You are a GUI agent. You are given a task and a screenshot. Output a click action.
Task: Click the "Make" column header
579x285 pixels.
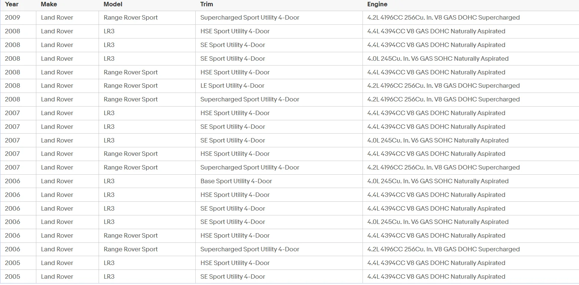pyautogui.click(x=49, y=4)
